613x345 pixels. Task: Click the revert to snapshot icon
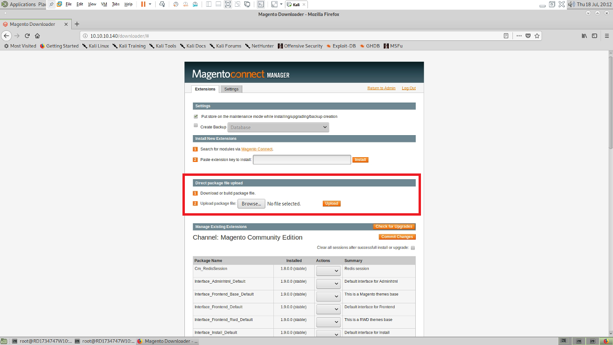pyautogui.click(x=185, y=4)
